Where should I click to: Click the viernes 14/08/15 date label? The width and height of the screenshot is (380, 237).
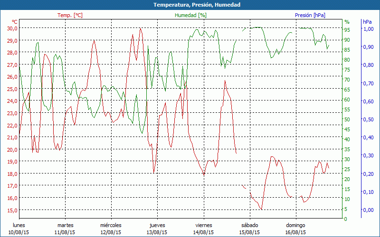point(203,228)
